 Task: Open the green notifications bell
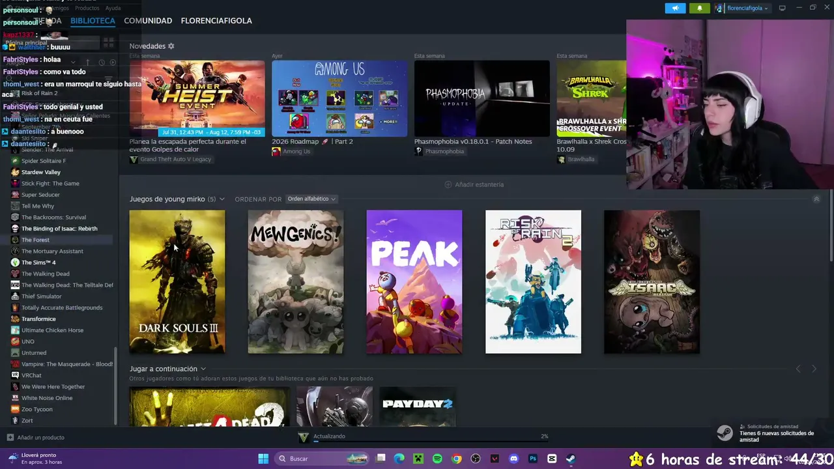700,8
